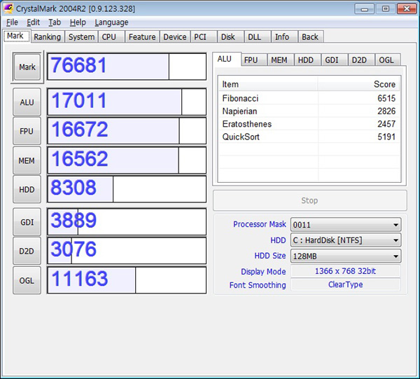Select the Napierian result row
Screen dimensions: 420x379
pos(309,111)
